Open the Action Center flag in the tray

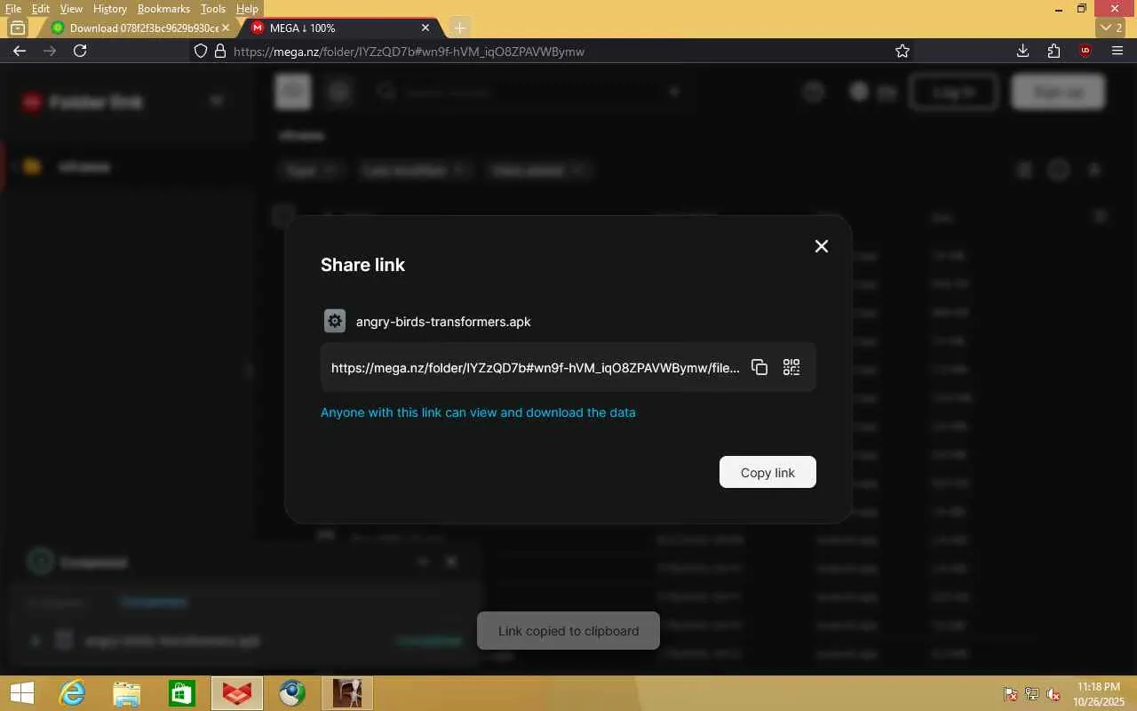point(1011,694)
